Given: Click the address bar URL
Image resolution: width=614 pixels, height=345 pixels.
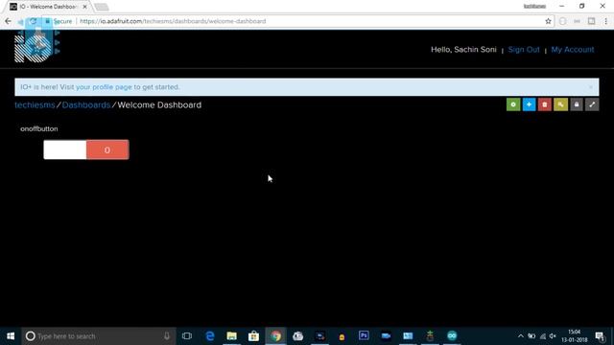Looking at the screenshot, I should [173, 21].
